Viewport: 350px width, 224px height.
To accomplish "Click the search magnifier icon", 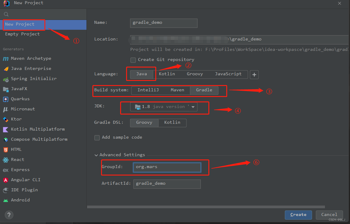I will point(6,15).
